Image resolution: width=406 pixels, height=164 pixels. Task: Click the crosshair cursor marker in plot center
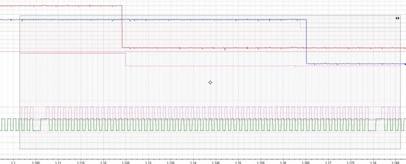(210, 83)
